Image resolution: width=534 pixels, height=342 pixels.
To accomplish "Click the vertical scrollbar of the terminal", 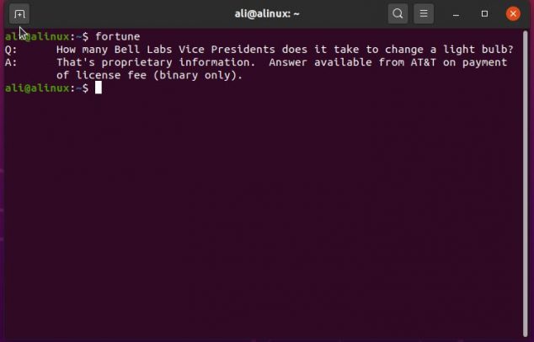I will point(525,184).
